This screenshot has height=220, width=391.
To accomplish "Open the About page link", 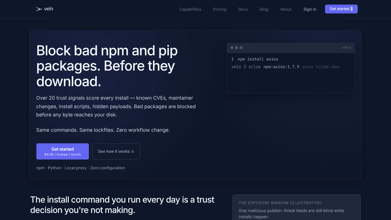I will [x=286, y=9].
